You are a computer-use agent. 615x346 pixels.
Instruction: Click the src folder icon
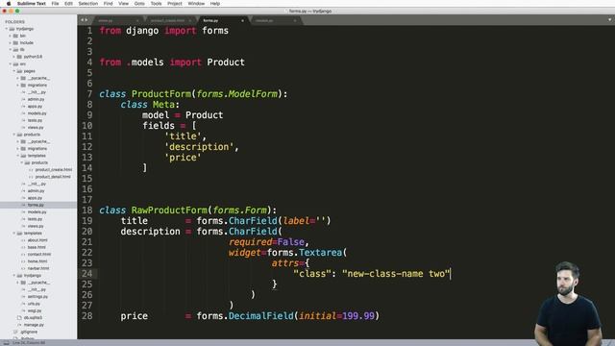[15, 64]
